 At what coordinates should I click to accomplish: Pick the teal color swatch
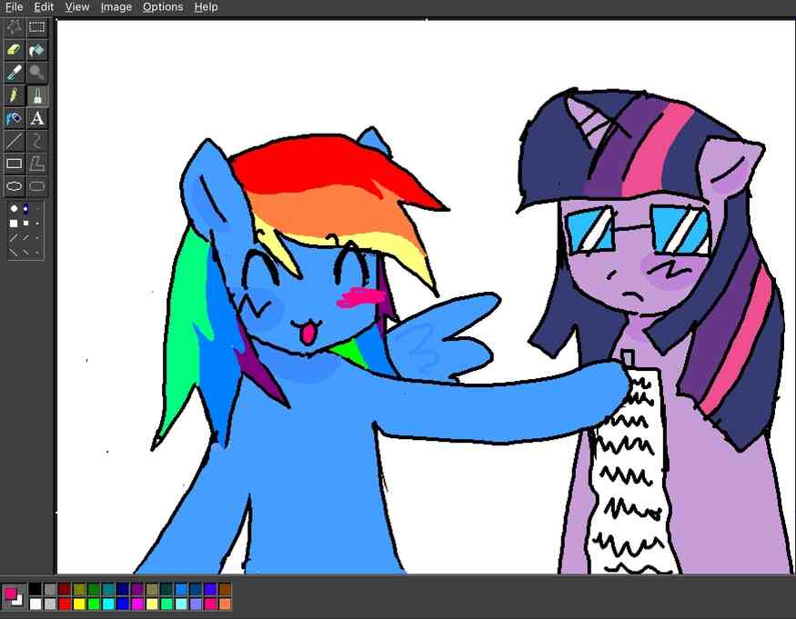coord(108,589)
